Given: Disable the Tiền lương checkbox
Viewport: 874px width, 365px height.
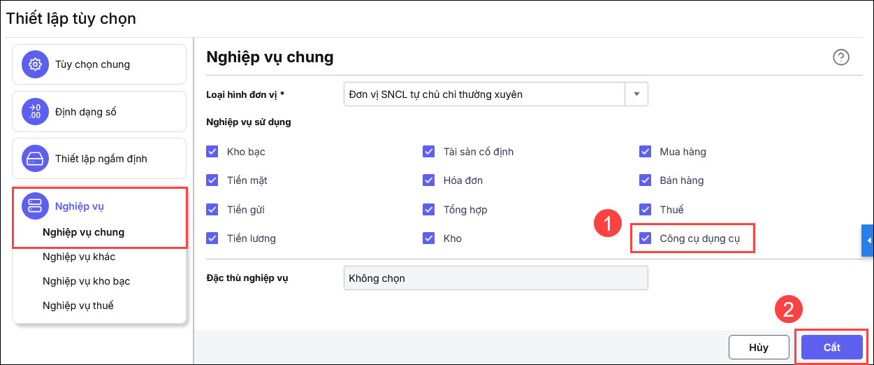Looking at the screenshot, I should [x=212, y=238].
